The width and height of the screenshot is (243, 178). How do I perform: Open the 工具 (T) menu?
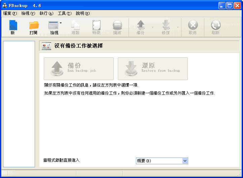pyautogui.click(x=65, y=13)
